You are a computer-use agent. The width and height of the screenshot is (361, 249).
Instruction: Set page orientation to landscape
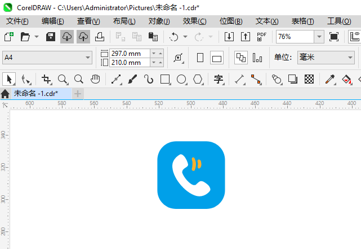[x=217, y=58]
